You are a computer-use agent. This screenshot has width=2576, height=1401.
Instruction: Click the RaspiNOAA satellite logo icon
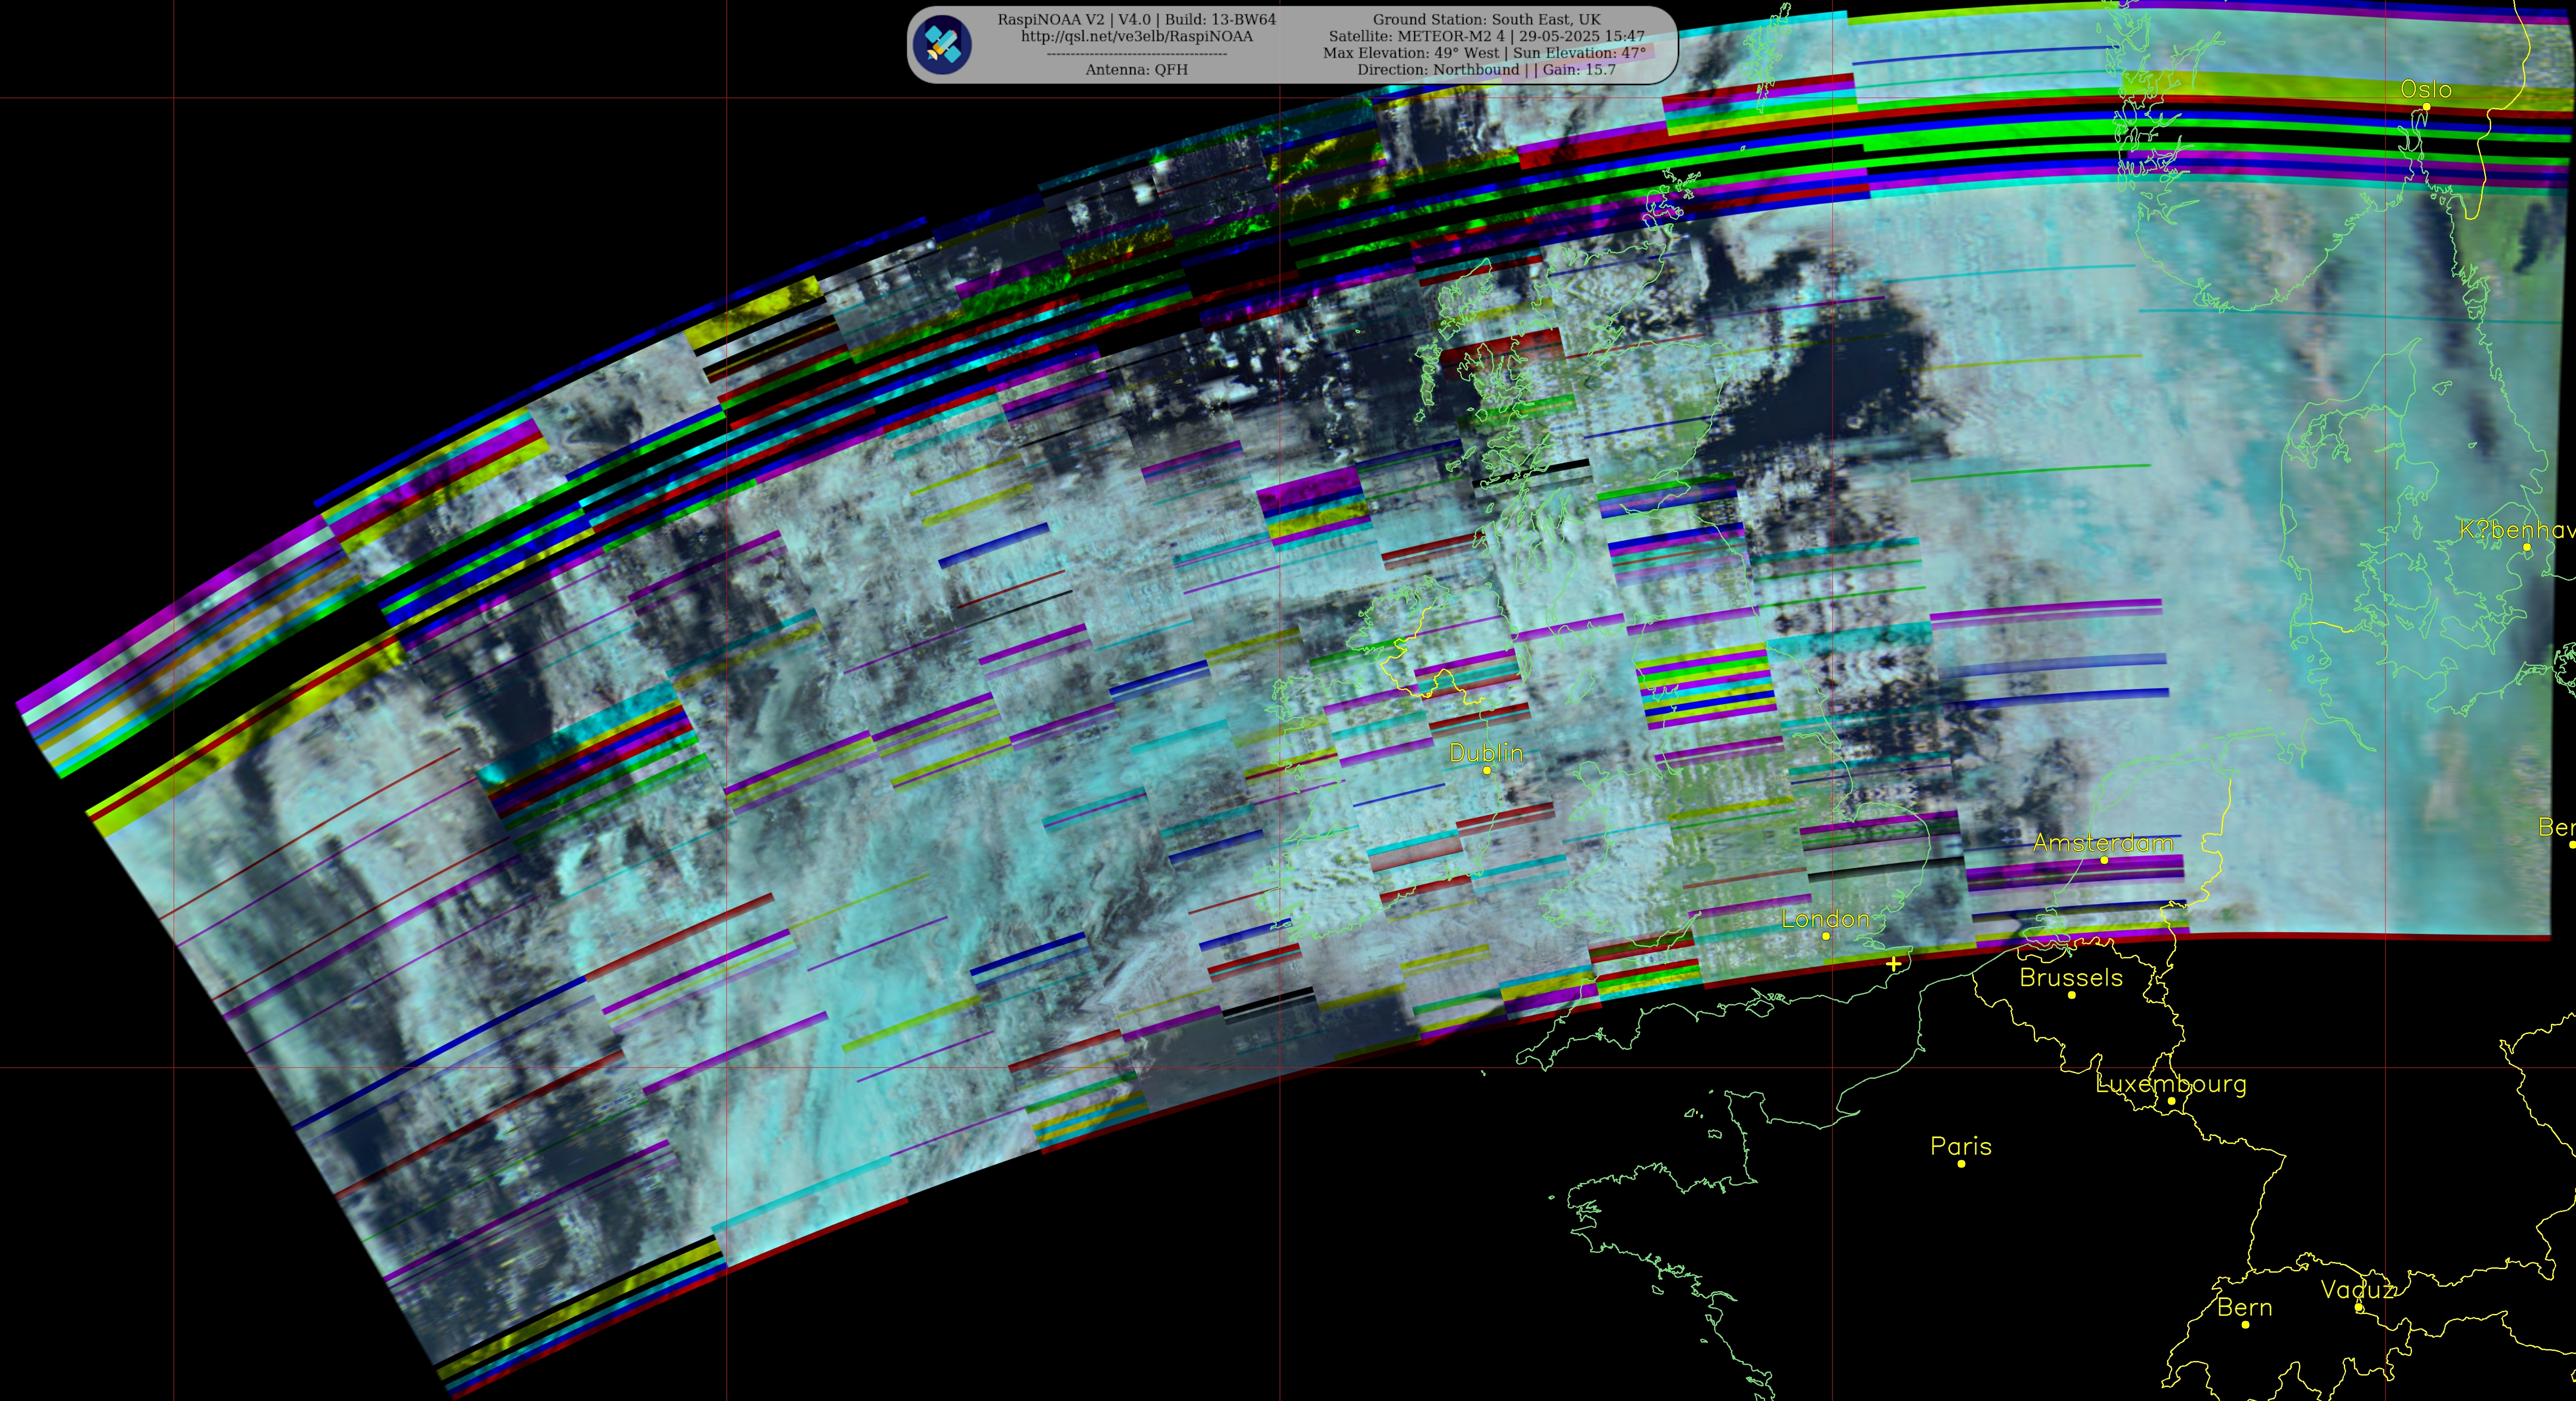(942, 44)
